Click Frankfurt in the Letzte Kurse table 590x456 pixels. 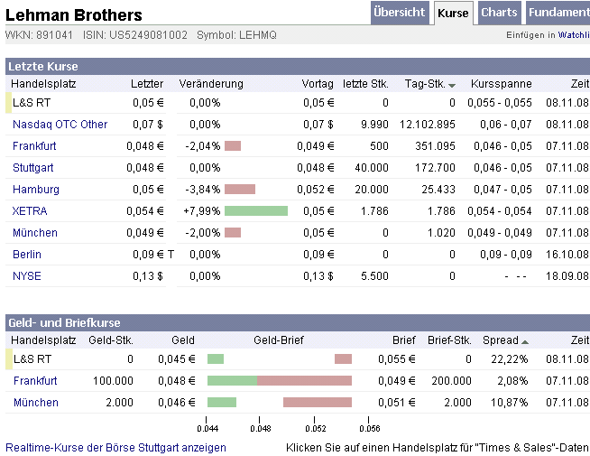point(35,146)
